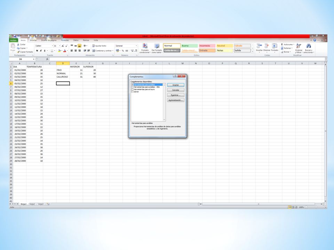
Task: Uncheck Herramientas para análisis checkbox
Action: point(132,85)
